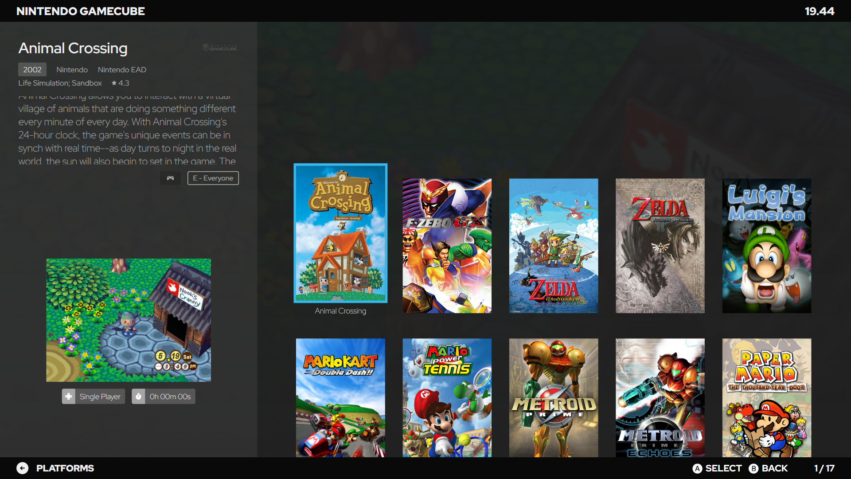Image resolution: width=851 pixels, height=479 pixels.
Task: Select the Paper Mario Thousand-Year Door cover
Action: tap(767, 398)
